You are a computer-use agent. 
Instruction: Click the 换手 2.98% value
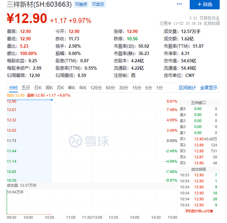click(75, 46)
